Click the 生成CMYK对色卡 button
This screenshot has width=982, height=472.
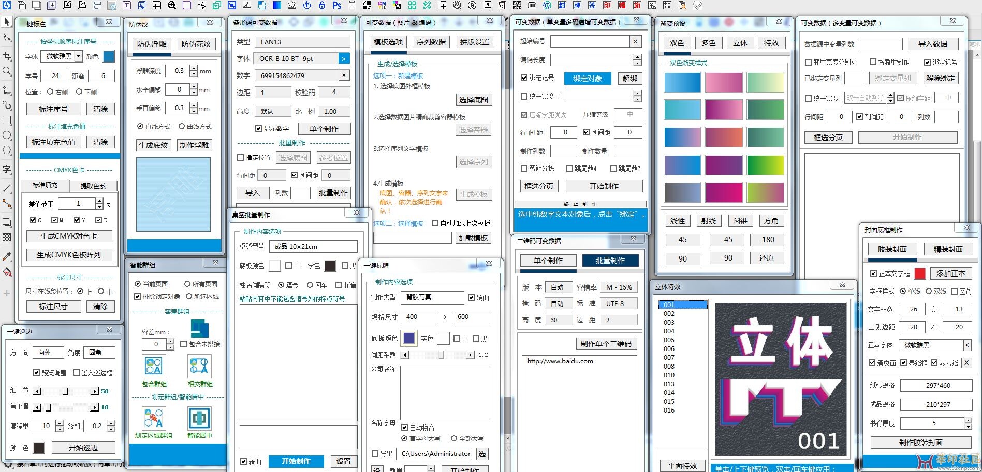69,236
